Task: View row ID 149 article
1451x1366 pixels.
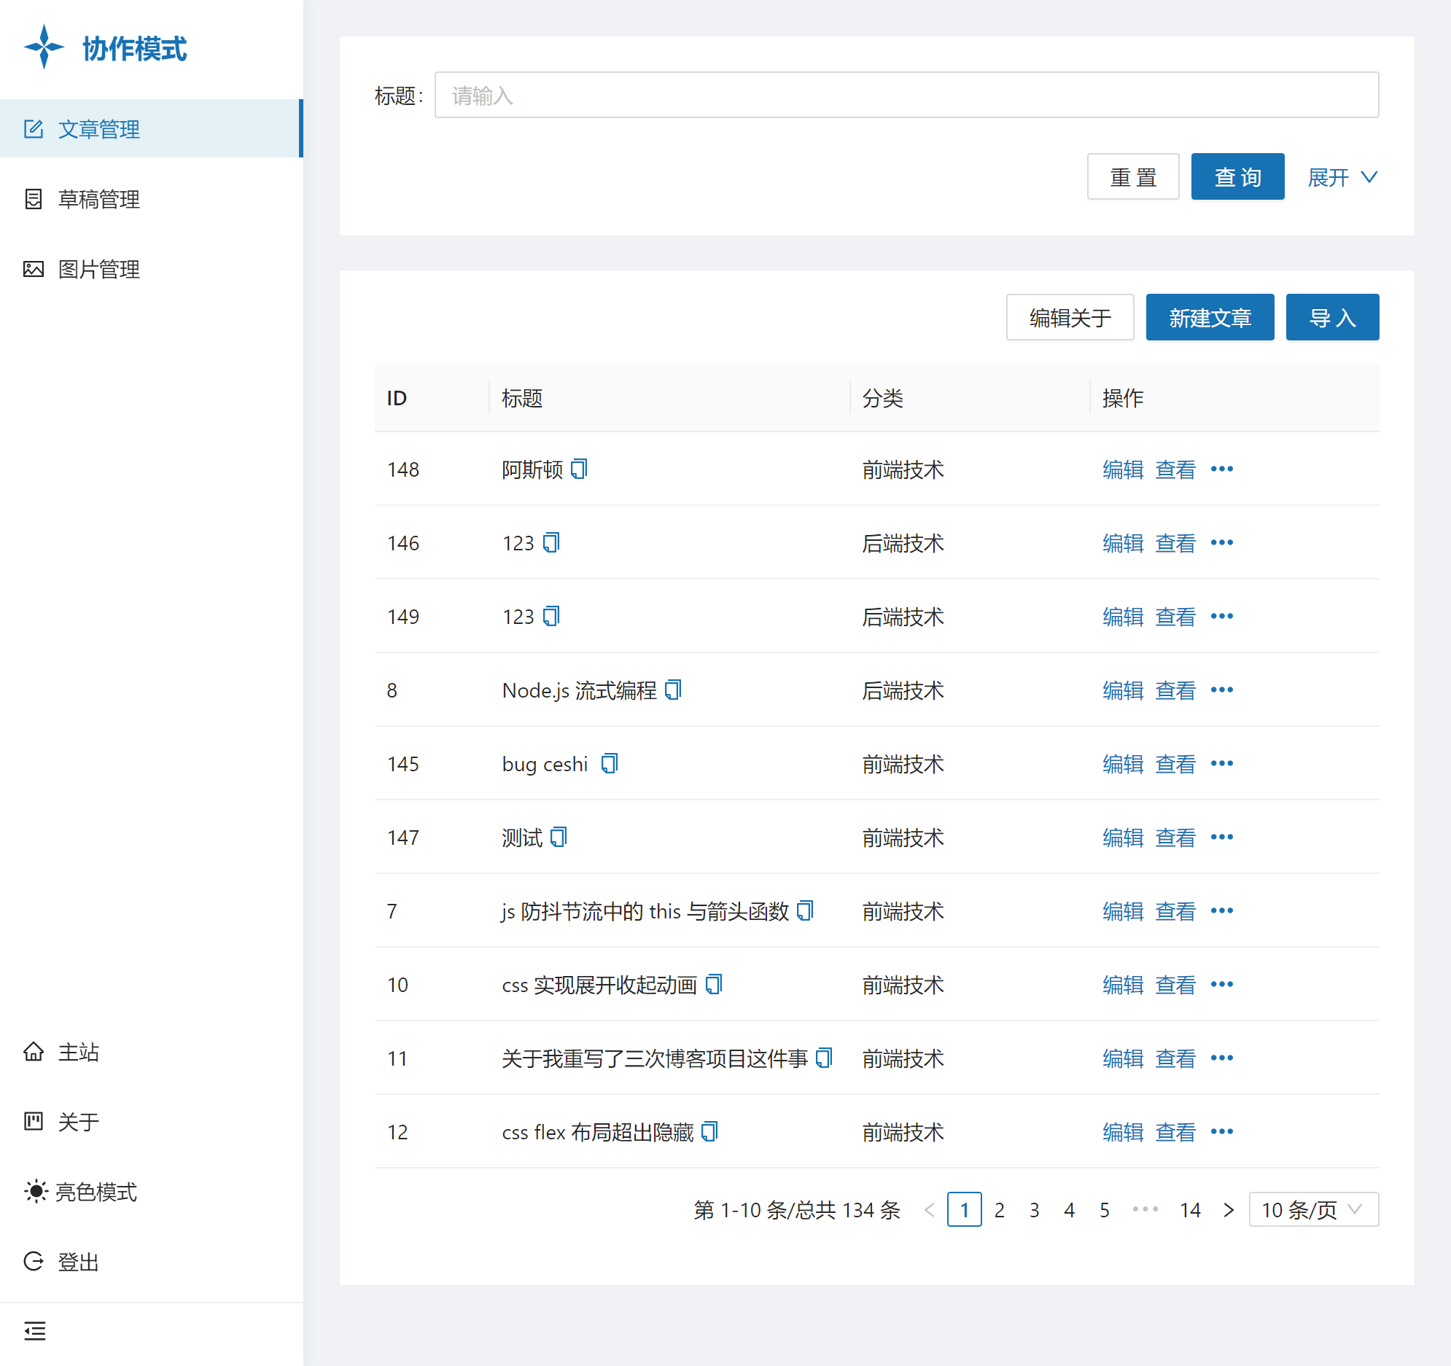Action: [1175, 617]
